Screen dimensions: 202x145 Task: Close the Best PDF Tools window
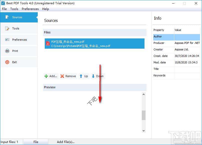[196, 3]
